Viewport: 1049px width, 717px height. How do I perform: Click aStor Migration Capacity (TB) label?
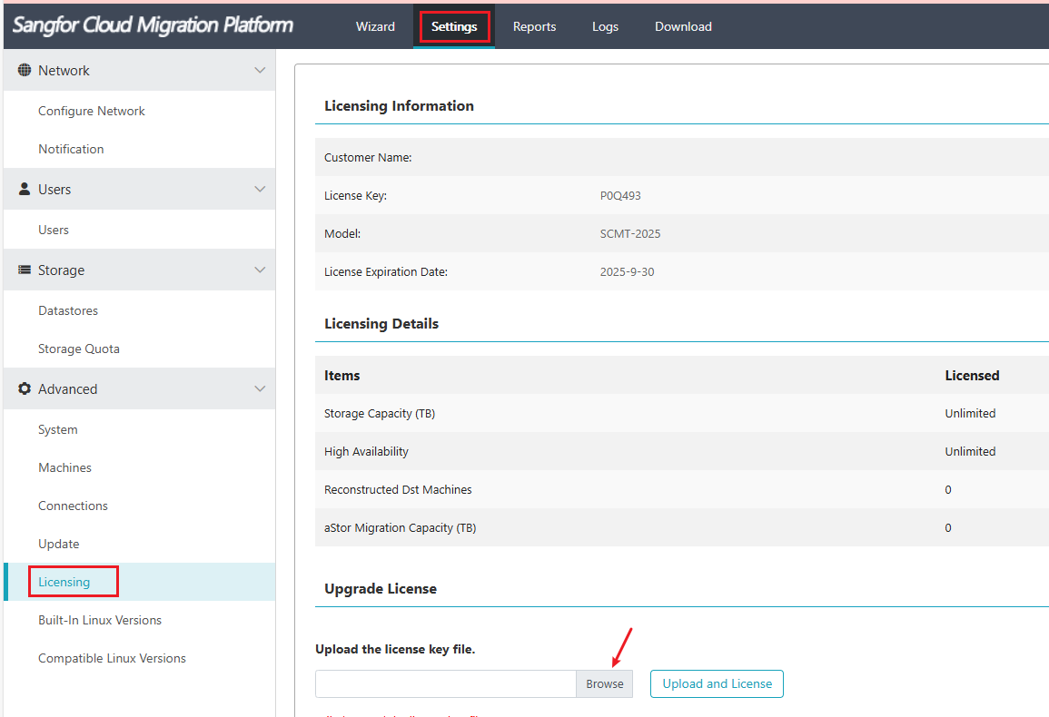point(400,528)
